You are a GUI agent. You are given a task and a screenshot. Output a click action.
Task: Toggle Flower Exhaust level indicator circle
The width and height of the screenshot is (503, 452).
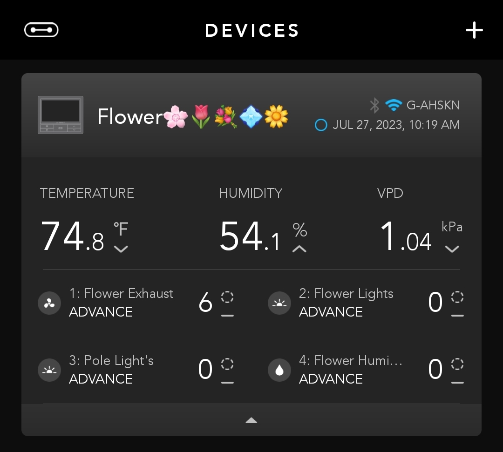click(x=227, y=297)
